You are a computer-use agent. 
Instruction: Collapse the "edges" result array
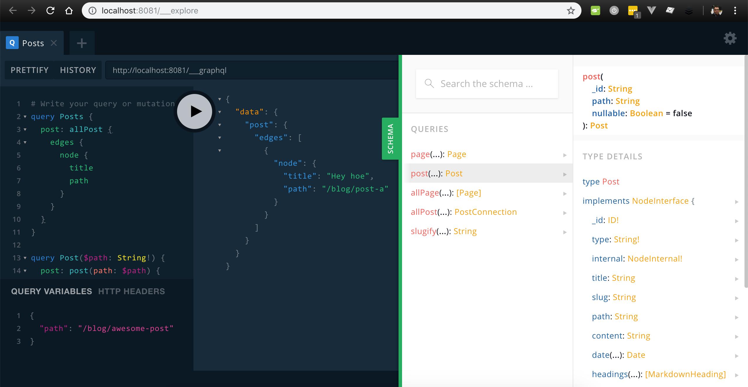[220, 138]
